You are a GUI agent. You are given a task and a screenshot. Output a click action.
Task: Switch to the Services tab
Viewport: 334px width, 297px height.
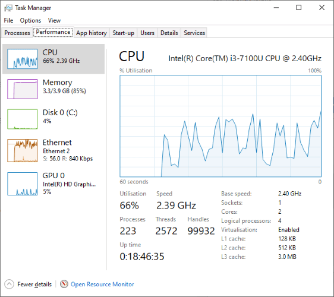[x=194, y=33]
